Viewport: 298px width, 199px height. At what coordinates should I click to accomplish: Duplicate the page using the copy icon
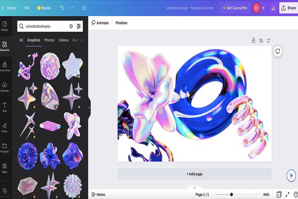coord(261,40)
